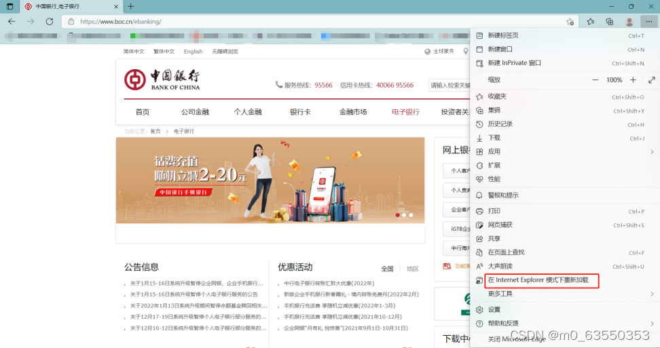This screenshot has width=660, height=348.
Task: Enter full screen with zoom expand icon
Action: 652,80
